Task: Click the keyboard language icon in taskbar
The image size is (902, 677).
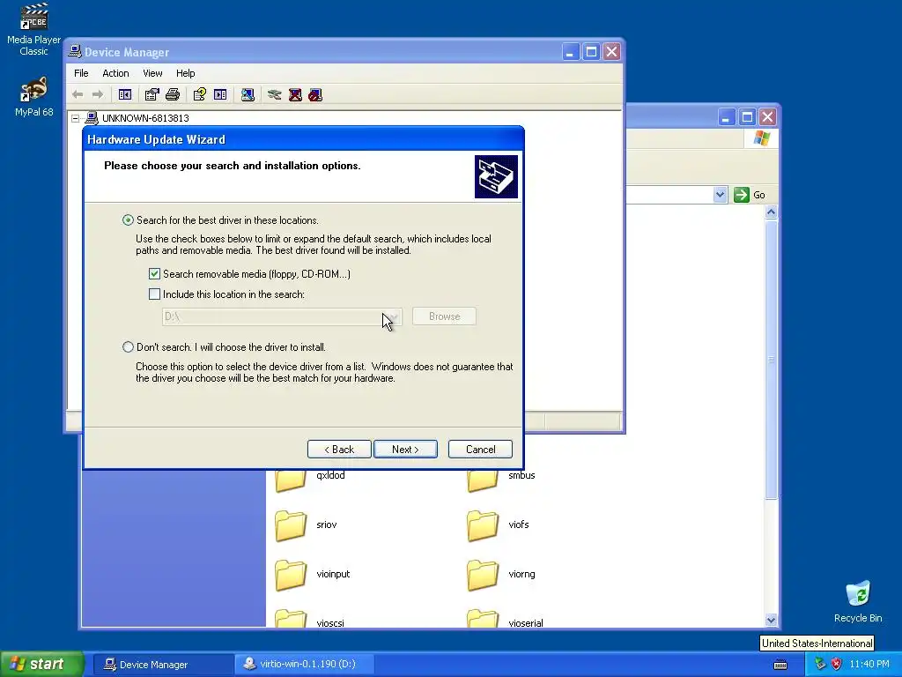Action: click(780, 665)
